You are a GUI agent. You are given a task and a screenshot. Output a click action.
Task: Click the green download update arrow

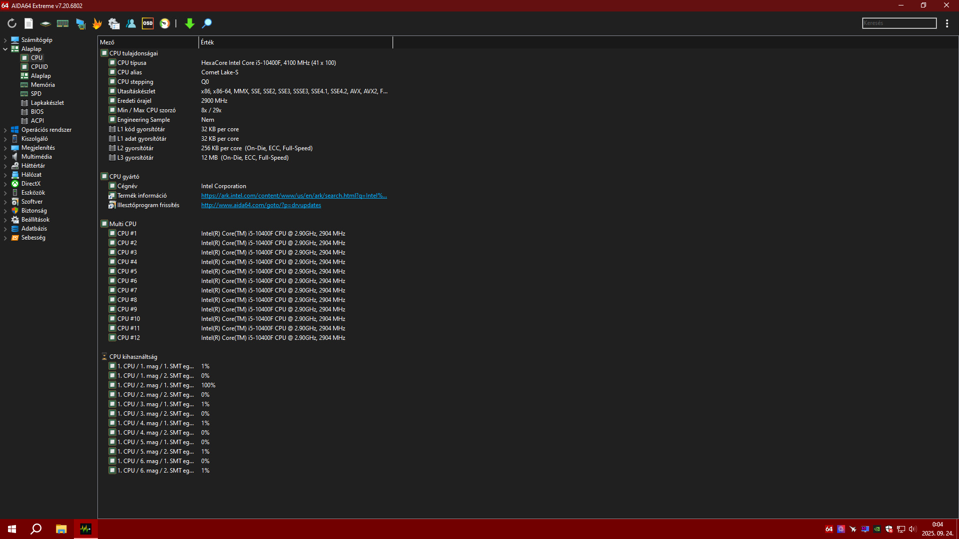pyautogui.click(x=189, y=23)
